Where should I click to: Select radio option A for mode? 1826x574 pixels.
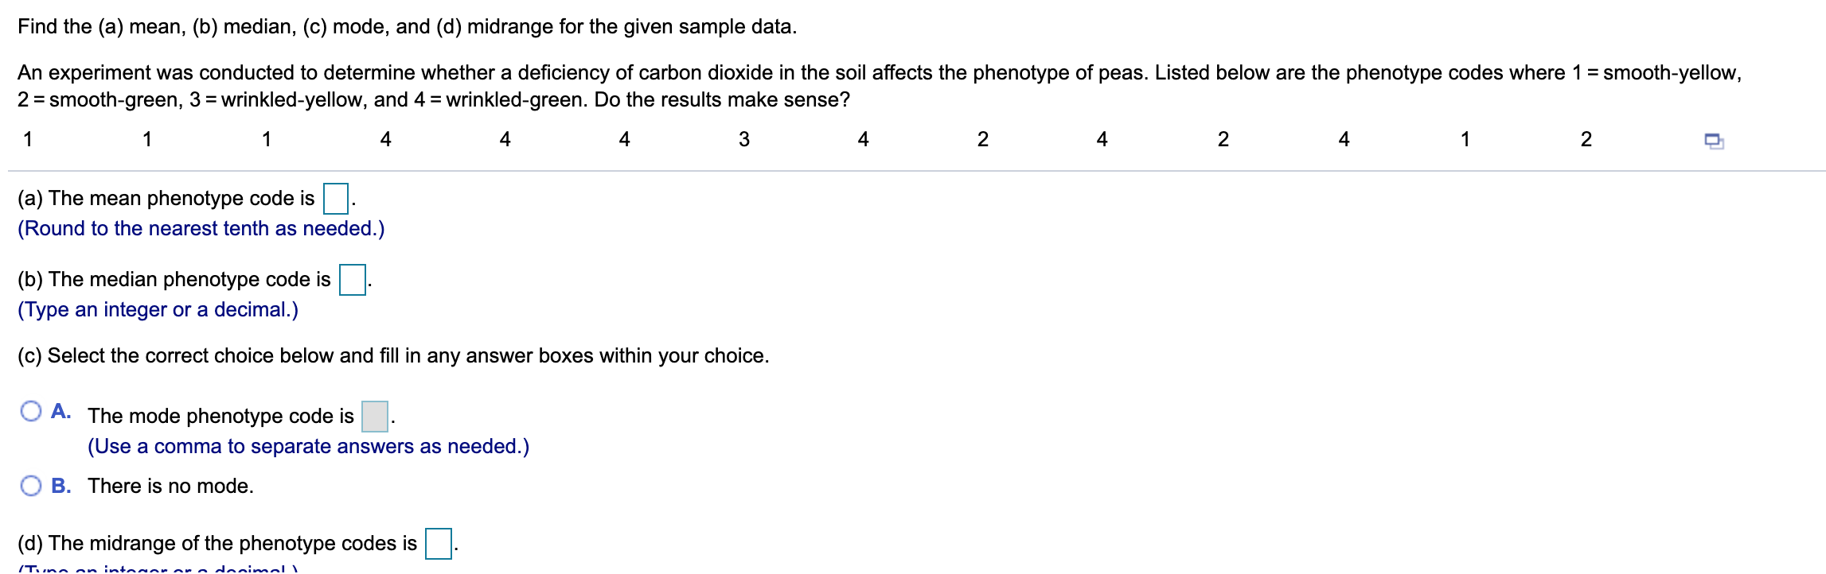[x=31, y=412]
